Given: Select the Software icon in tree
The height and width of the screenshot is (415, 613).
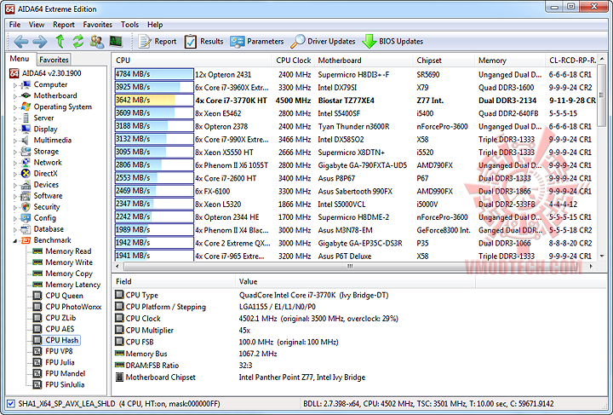Looking at the screenshot, I should 26,196.
